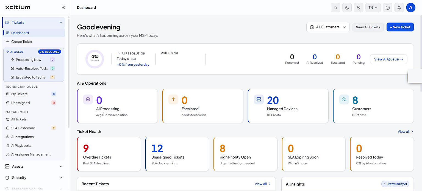The image size is (422, 191).
Task: Click the Security shield icon
Action: [7, 178]
